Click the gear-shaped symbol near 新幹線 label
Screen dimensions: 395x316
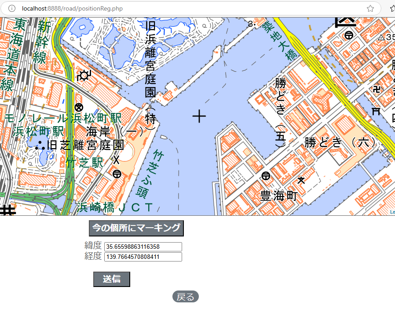(83, 76)
